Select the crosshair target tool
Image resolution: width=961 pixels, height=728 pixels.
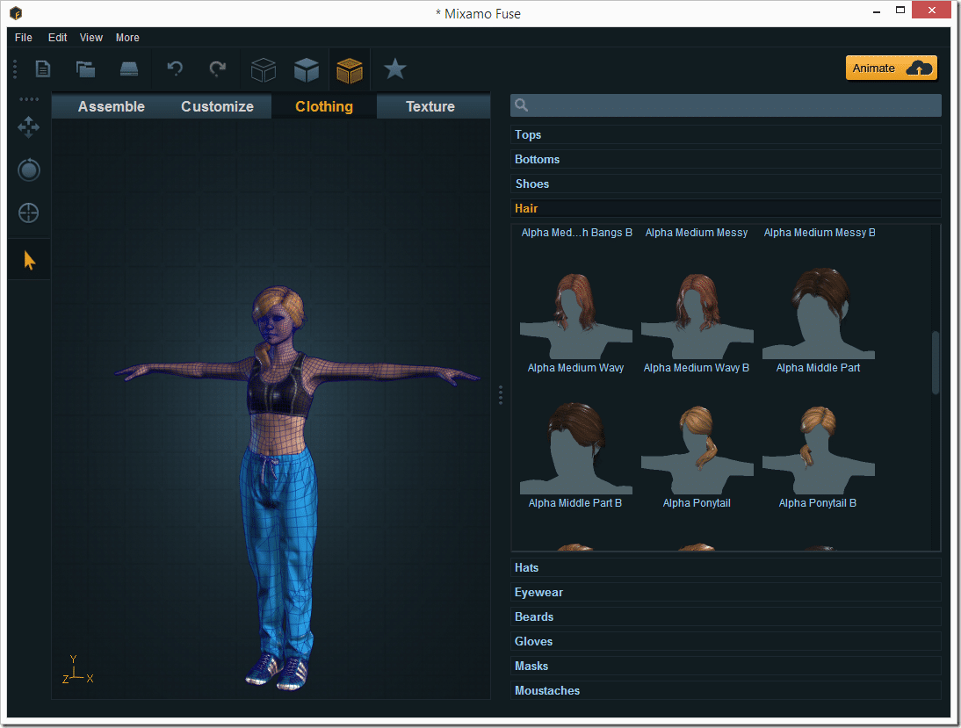click(x=29, y=213)
